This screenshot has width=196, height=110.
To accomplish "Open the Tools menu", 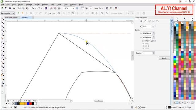I will pos(65,5).
